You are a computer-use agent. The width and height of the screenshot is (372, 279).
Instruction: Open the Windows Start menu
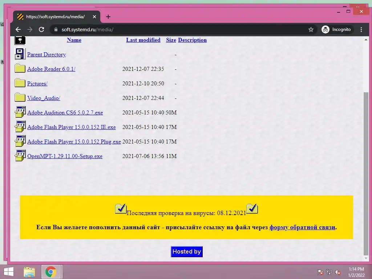pyautogui.click(x=9, y=272)
